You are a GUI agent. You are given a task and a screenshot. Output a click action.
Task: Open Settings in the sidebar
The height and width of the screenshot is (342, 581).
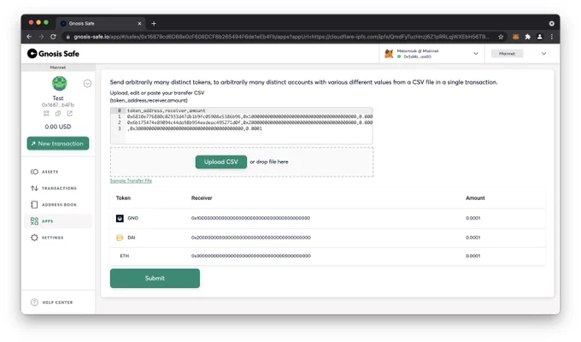point(58,238)
